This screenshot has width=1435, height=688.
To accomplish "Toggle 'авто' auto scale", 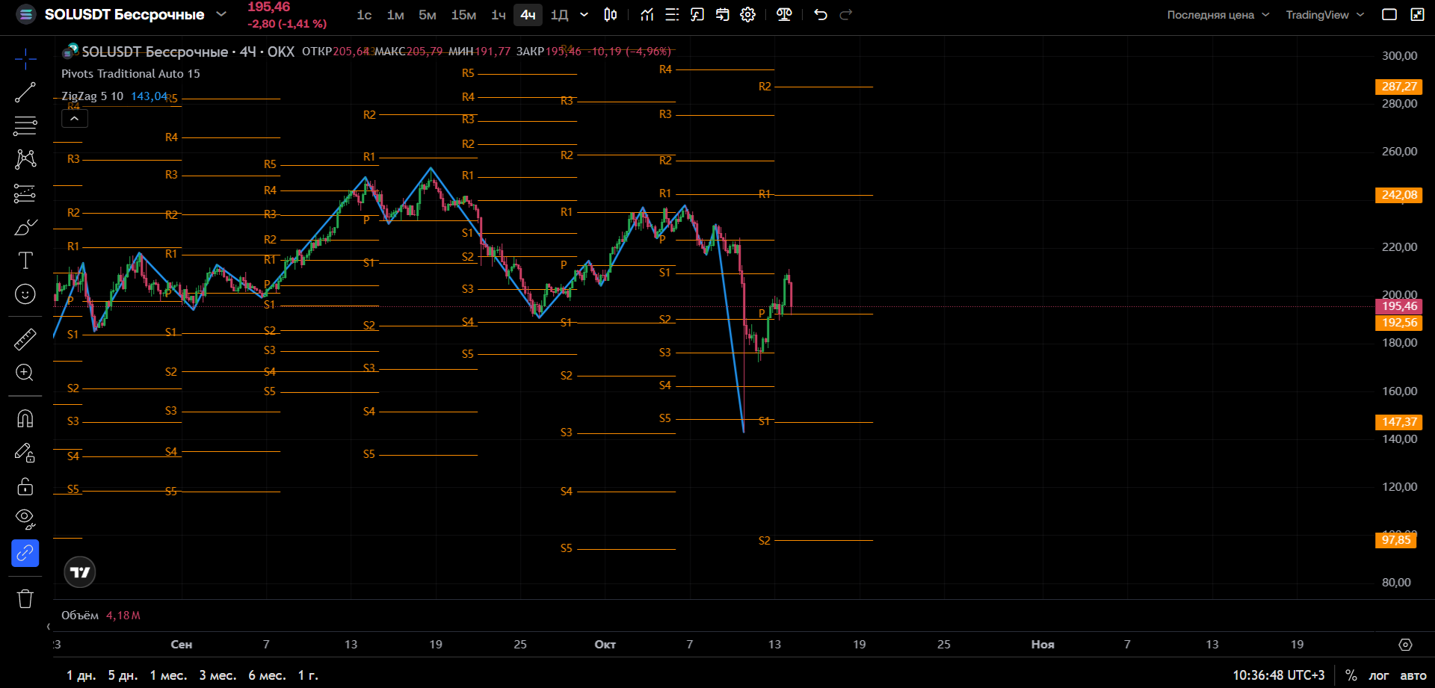I will (x=1413, y=675).
